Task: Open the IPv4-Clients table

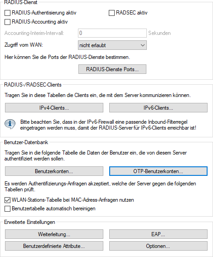Action: coord(54,108)
